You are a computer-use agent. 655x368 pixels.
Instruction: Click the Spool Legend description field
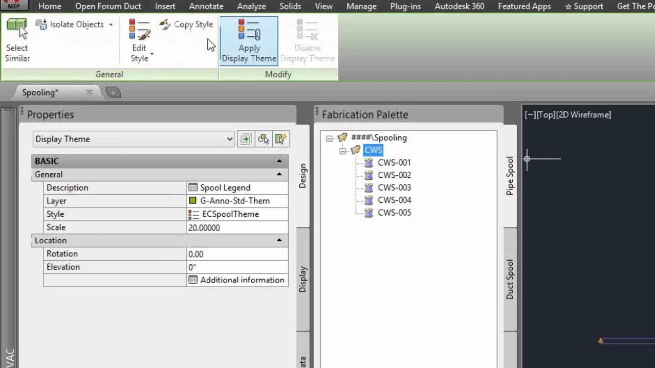237,188
